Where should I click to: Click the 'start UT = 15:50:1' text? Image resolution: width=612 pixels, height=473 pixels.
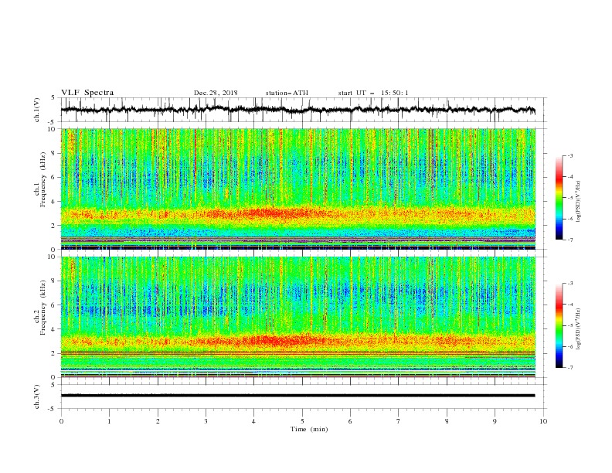(x=373, y=93)
